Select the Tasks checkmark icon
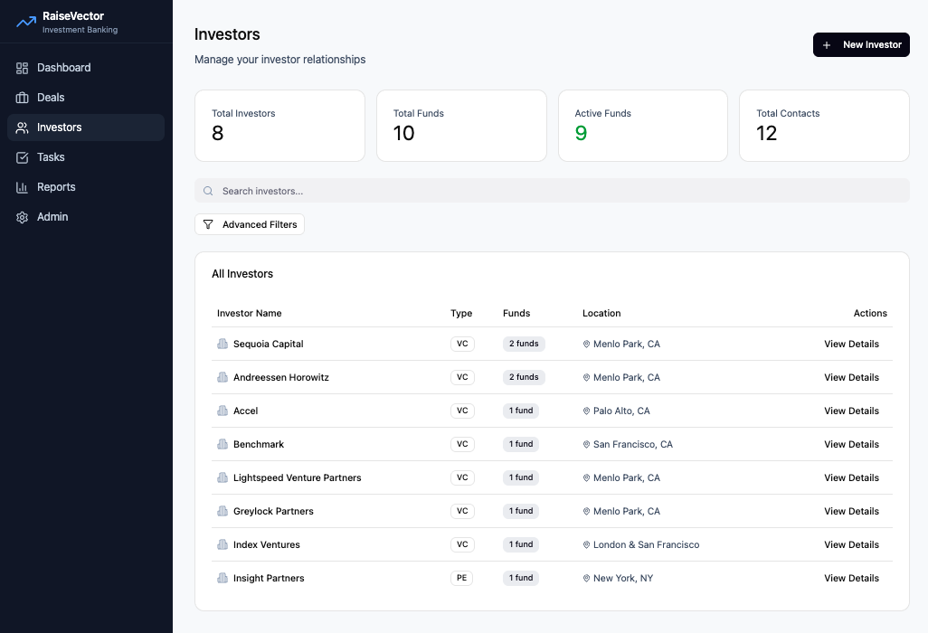 [22, 156]
